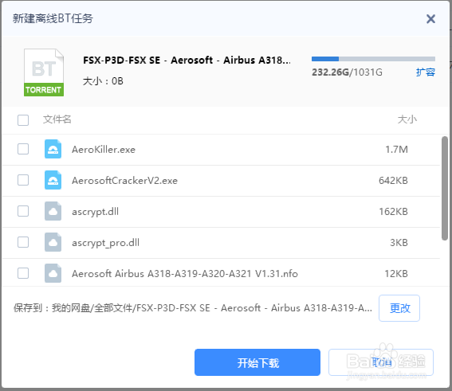452x391 pixels.
Task: Click the Aerosoft Airbus .nfo file icon
Action: [x=53, y=273]
